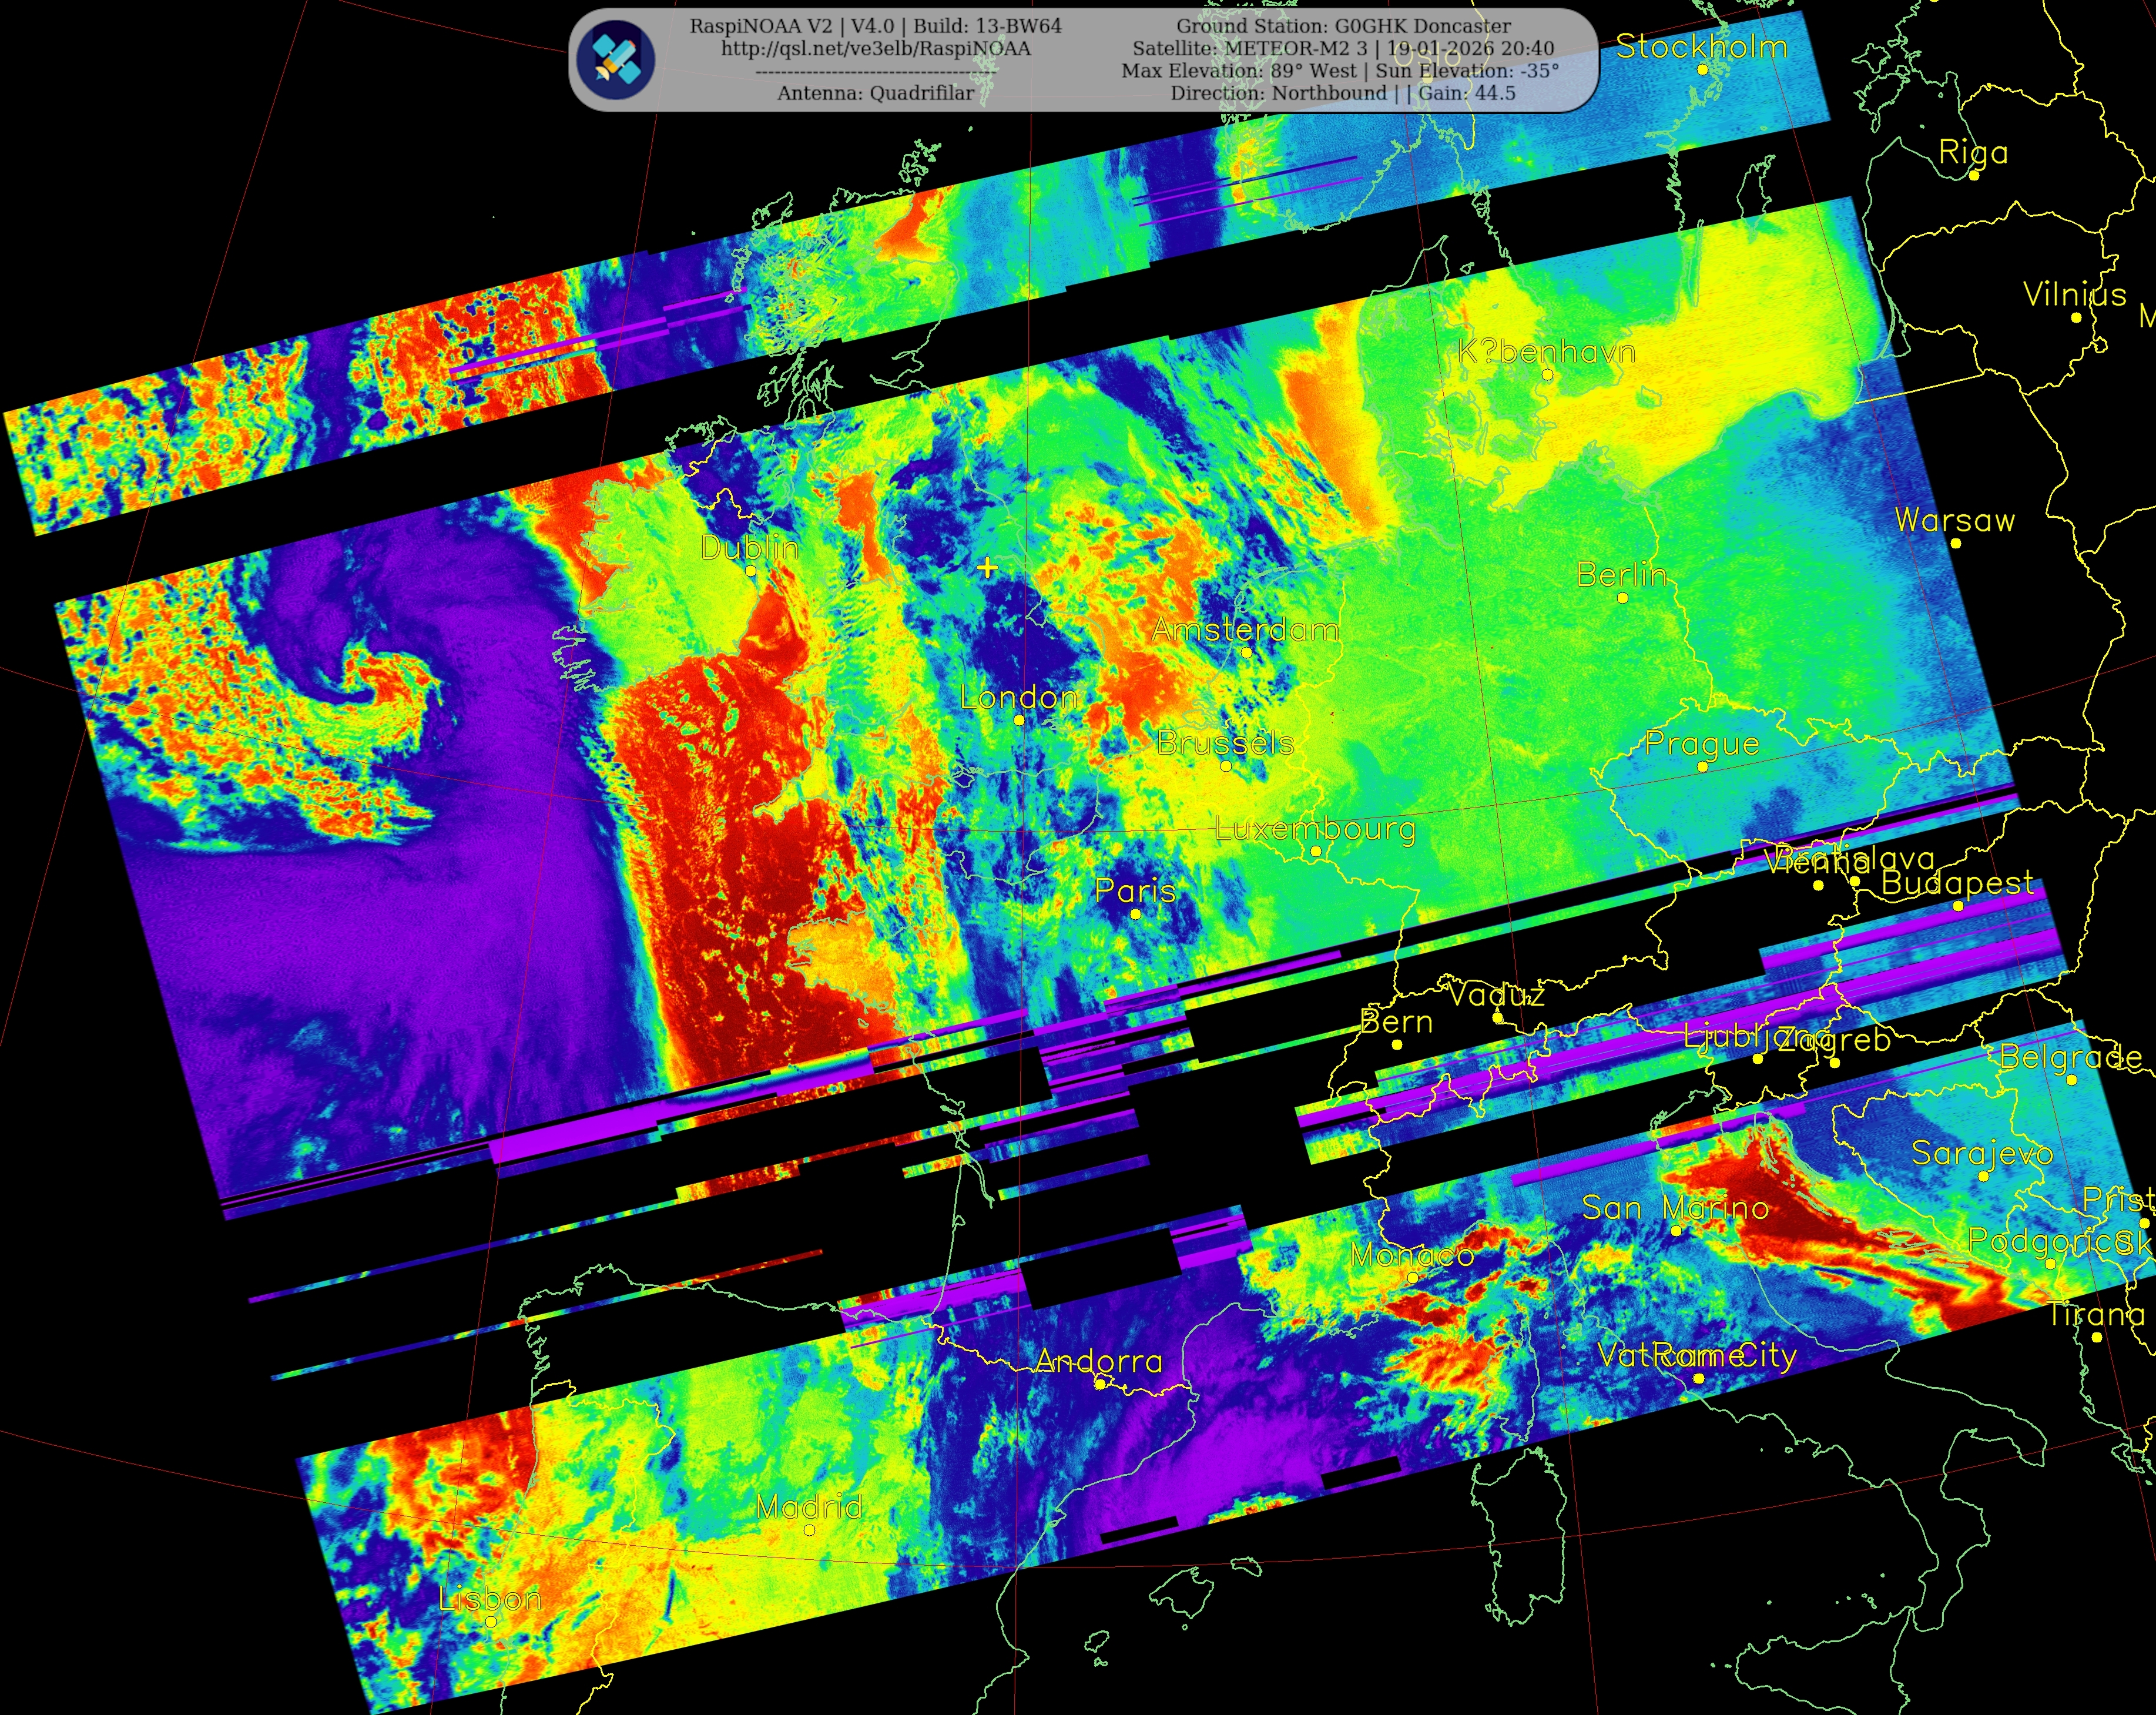Image resolution: width=2156 pixels, height=1715 pixels.
Task: Click the Prague city marker dot
Action: pyautogui.click(x=1703, y=767)
